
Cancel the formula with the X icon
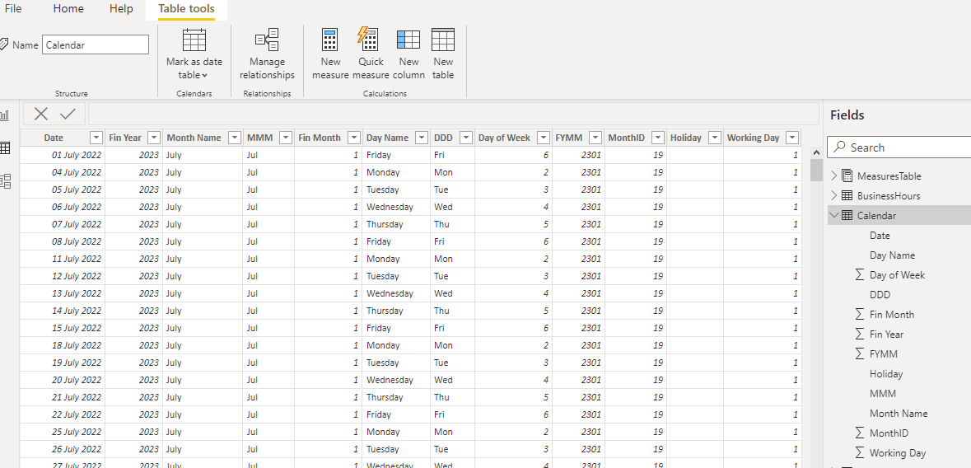(41, 114)
